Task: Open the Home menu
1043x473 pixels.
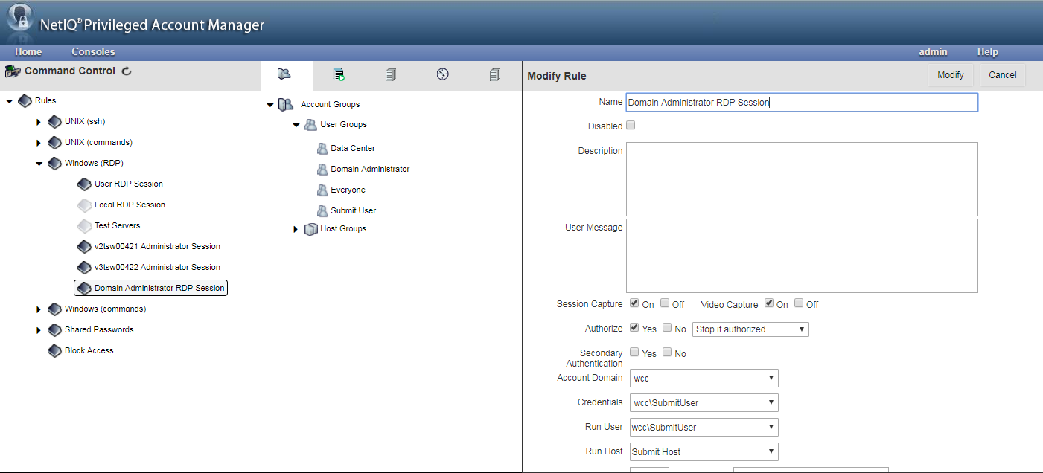Action: point(28,52)
